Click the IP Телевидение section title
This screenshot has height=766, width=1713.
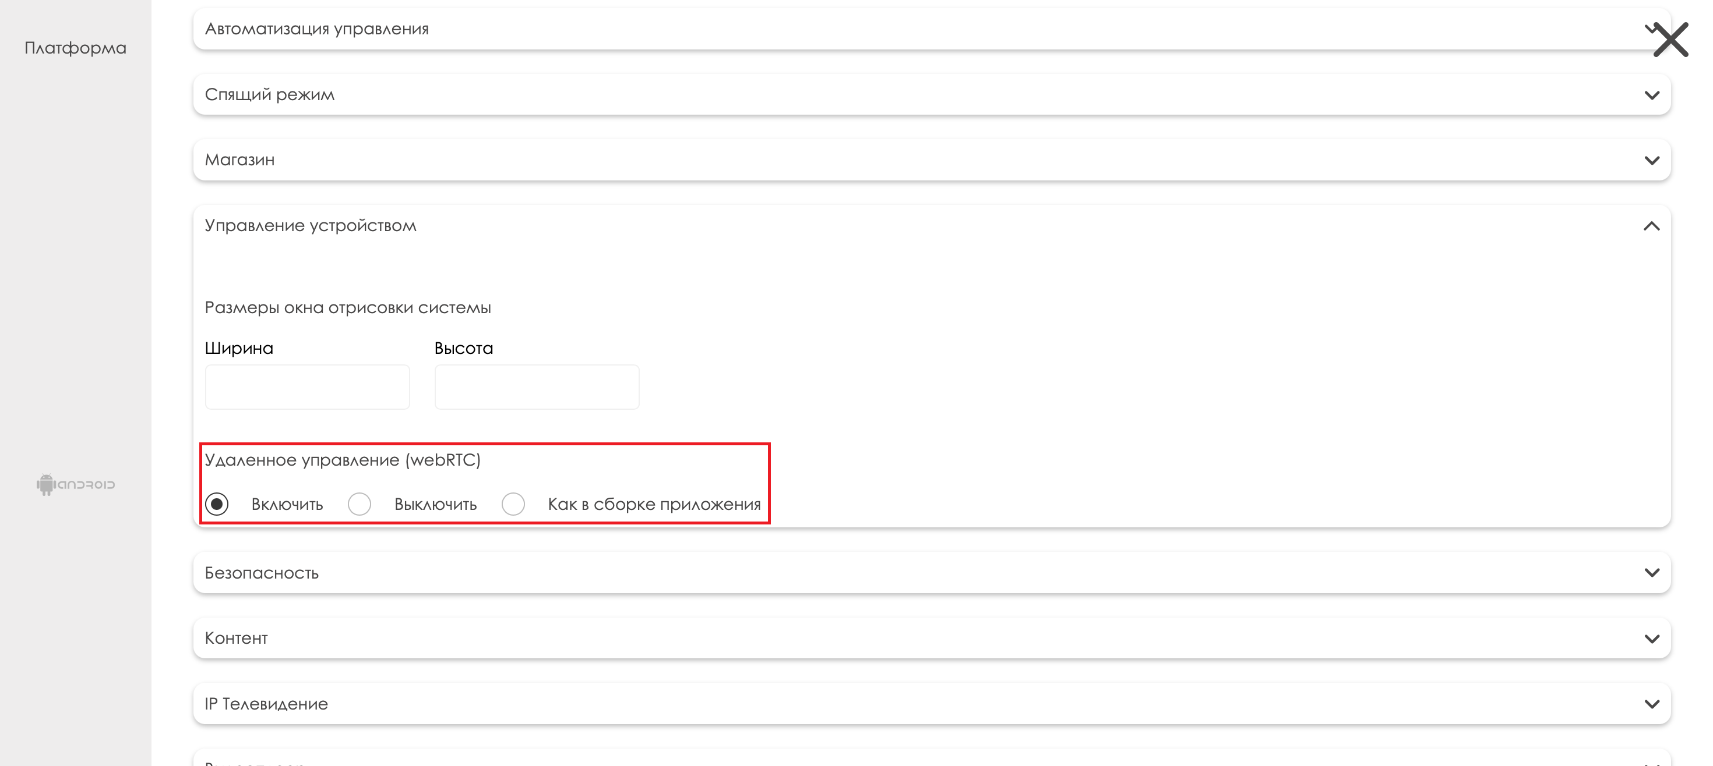point(266,704)
